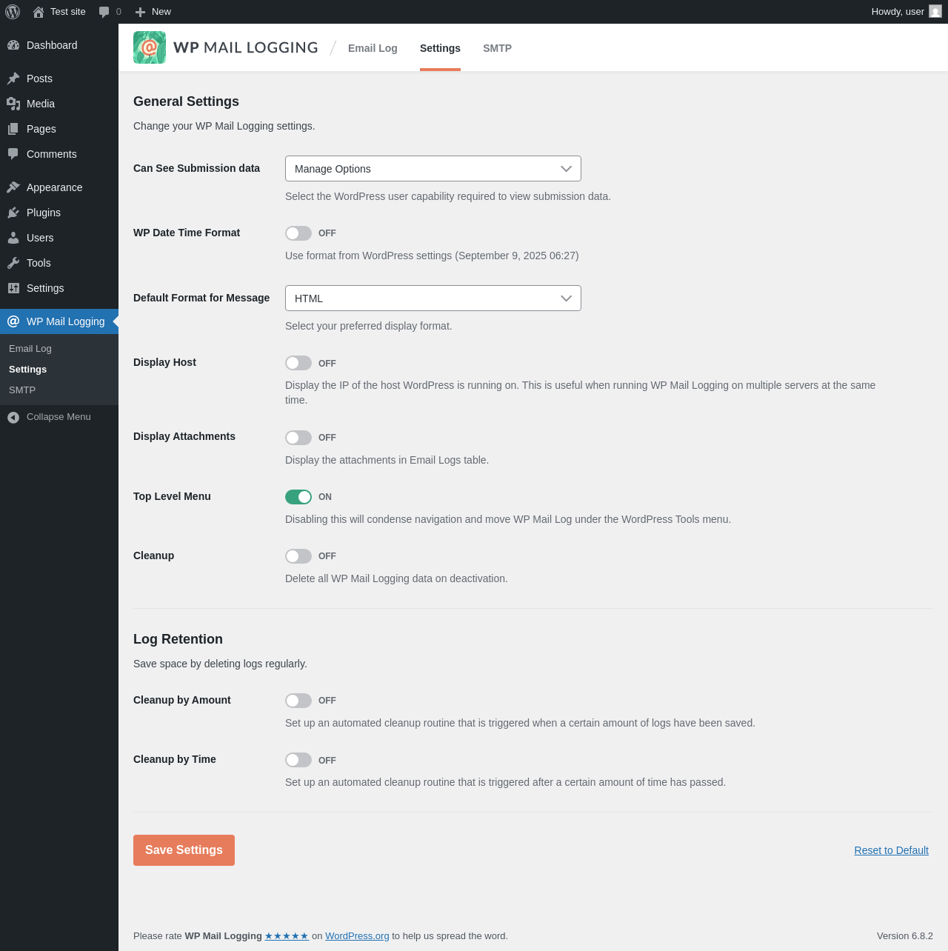The height and width of the screenshot is (951, 948).
Task: Click the WordPress logo icon
Action: coord(13,12)
